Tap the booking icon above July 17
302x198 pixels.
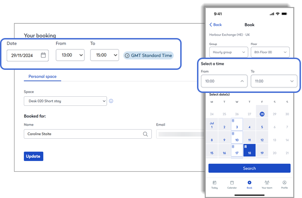233,146
